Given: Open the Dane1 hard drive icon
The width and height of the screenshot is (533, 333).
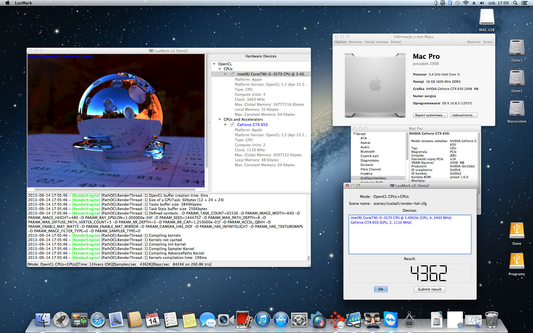Looking at the screenshot, I should [517, 51].
